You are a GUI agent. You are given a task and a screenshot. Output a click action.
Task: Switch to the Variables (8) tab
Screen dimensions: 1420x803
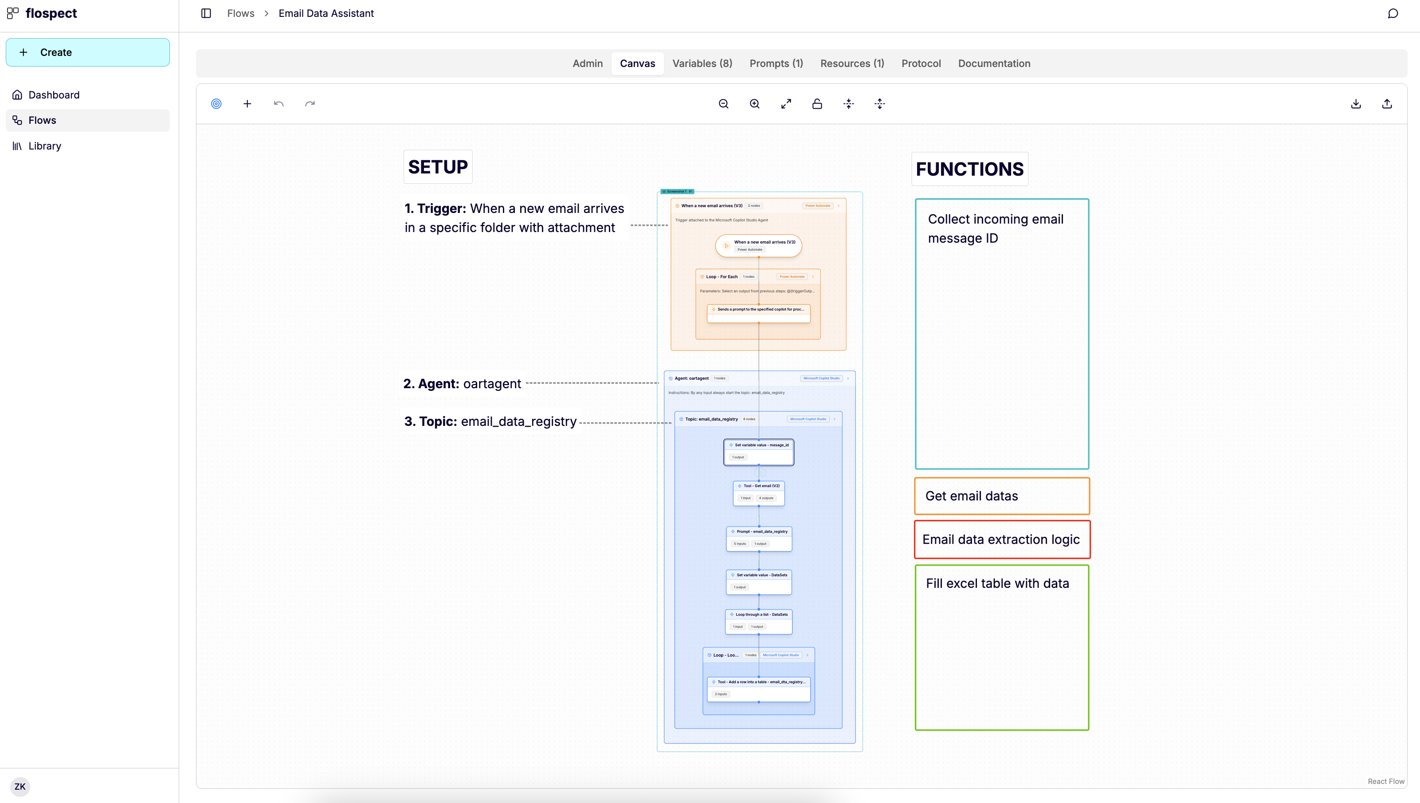point(702,63)
